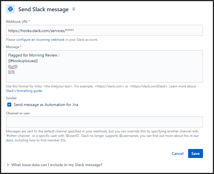Expand What issue data can I include section
This screenshot has width=214, height=174.
point(55,165)
